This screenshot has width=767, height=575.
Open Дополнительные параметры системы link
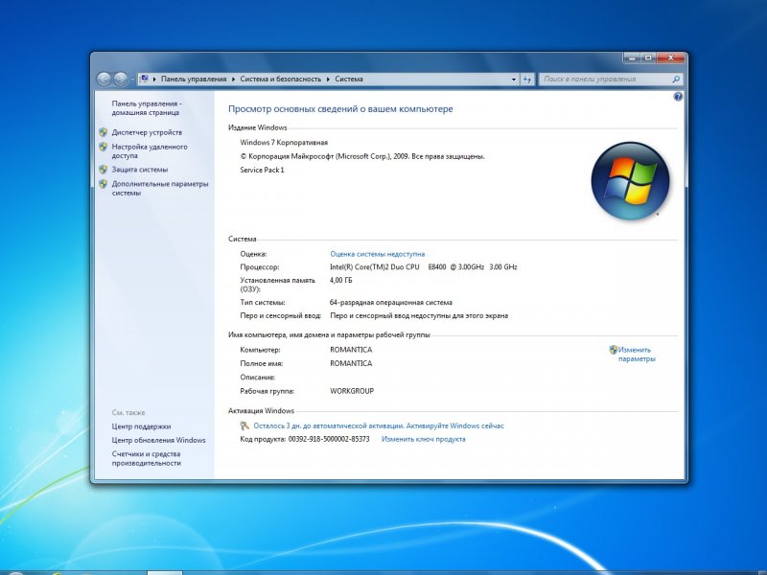(160, 188)
